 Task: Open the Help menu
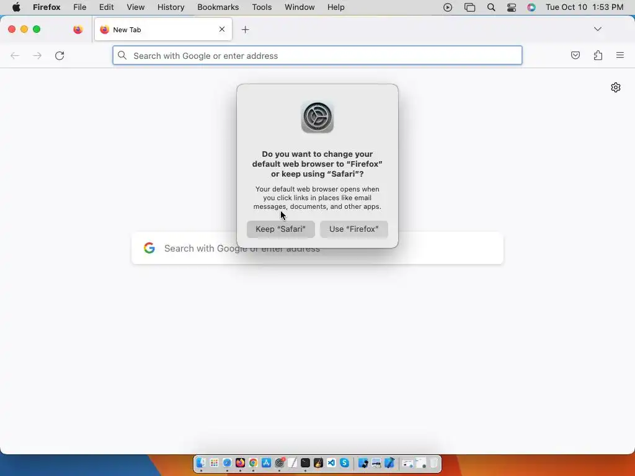coord(335,7)
